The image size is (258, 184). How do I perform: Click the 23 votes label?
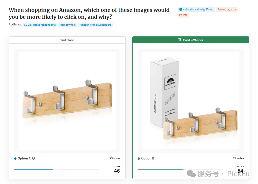coord(115,158)
